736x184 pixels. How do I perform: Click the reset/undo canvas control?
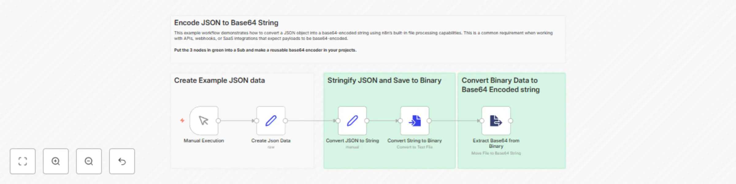[x=122, y=161]
